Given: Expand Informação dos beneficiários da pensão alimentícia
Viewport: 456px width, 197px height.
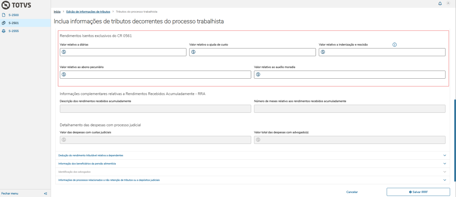Looking at the screenshot, I should coord(444,164).
